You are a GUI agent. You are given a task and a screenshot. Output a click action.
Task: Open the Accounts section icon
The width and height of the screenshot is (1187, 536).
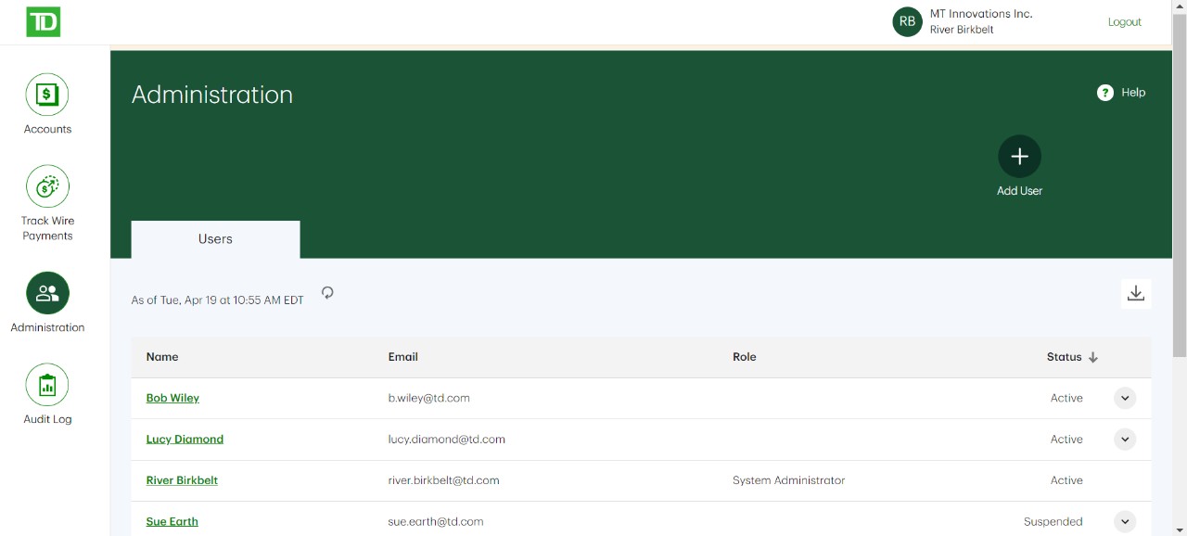(x=47, y=95)
